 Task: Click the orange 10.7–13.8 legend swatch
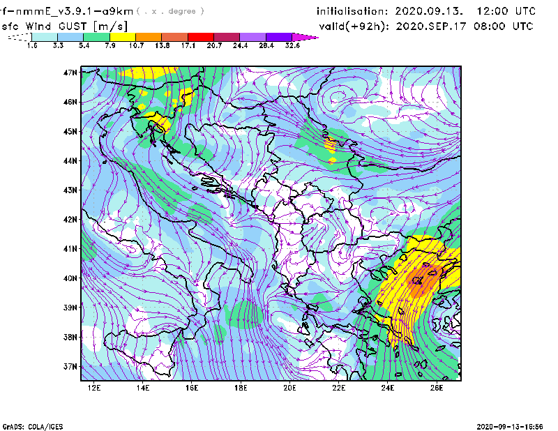pyautogui.click(x=149, y=37)
